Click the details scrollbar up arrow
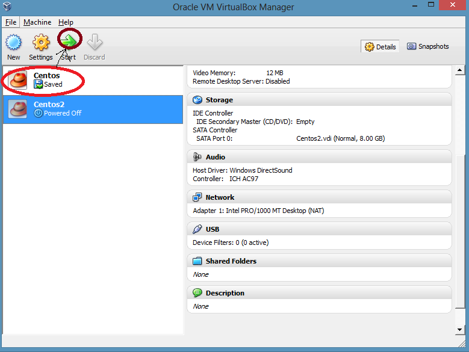The height and width of the screenshot is (352, 469). click(460, 70)
